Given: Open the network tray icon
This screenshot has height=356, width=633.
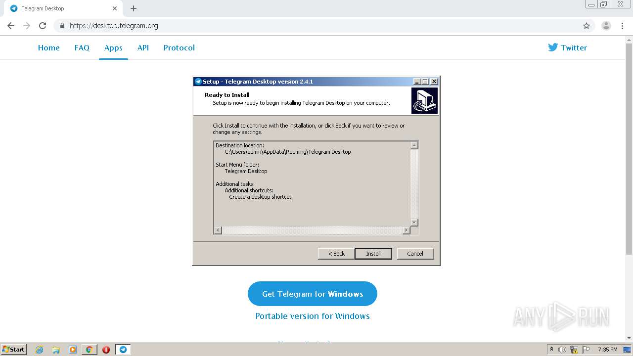Looking at the screenshot, I should 574,350.
